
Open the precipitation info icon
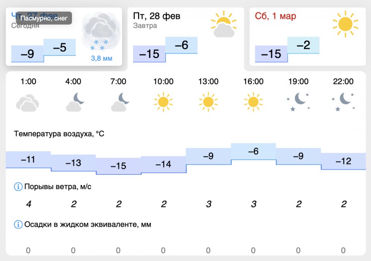18,224
